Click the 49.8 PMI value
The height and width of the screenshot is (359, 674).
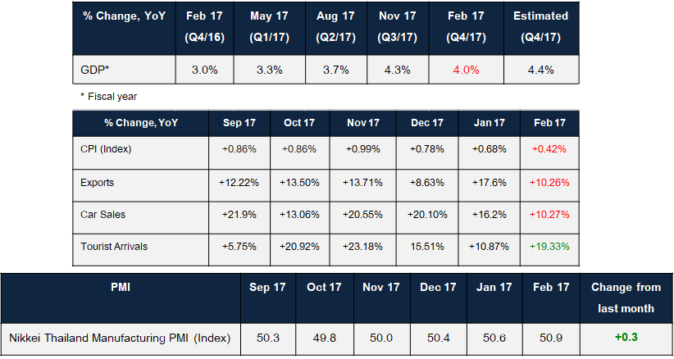click(324, 335)
